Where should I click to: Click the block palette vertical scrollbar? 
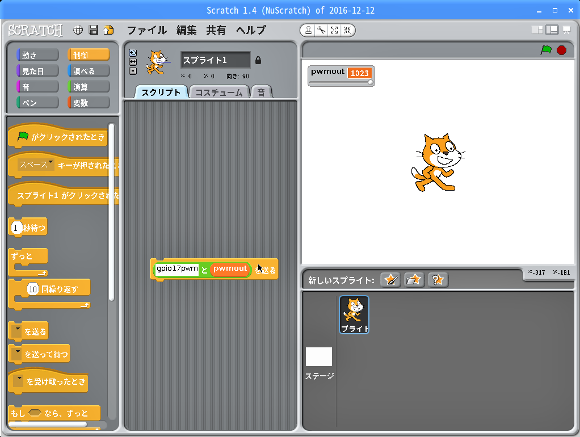(111, 212)
